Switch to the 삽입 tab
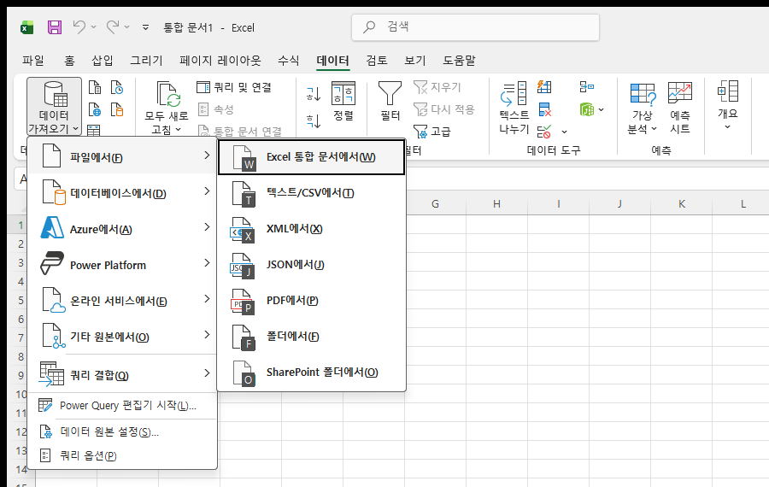Image resolution: width=769 pixels, height=487 pixels. click(x=103, y=61)
